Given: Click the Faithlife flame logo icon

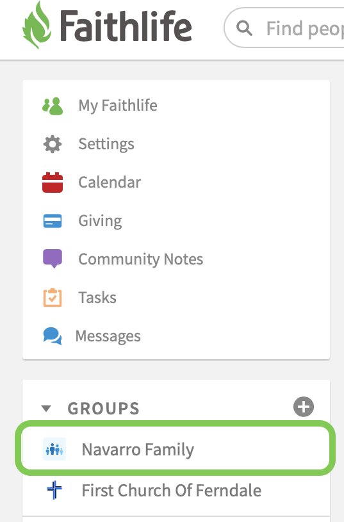Looking at the screenshot, I should (37, 25).
